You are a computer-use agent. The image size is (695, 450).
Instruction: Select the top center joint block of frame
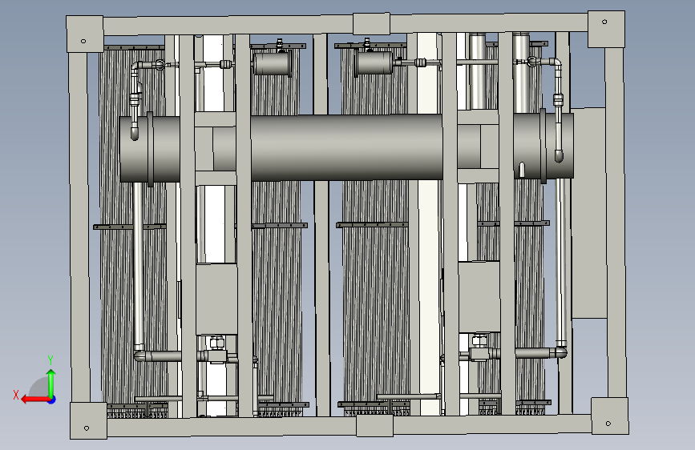(x=371, y=24)
